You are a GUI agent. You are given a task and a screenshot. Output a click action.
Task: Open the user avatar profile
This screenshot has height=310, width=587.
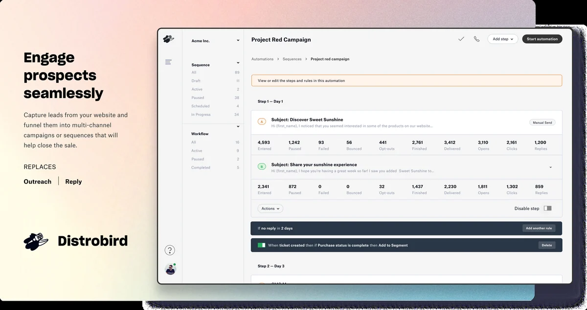[170, 269]
